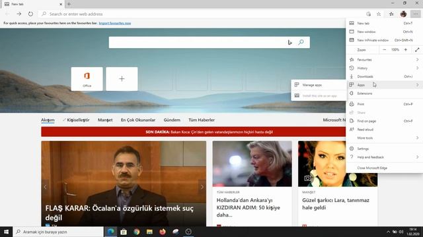The height and width of the screenshot is (237, 423).
Task: Close the New tab tab
Action: click(x=61, y=4)
